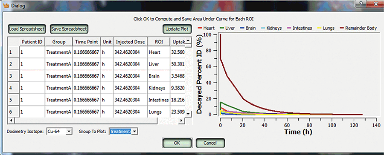Click the Cancel button
This screenshot has height=155, width=384.
[210, 143]
